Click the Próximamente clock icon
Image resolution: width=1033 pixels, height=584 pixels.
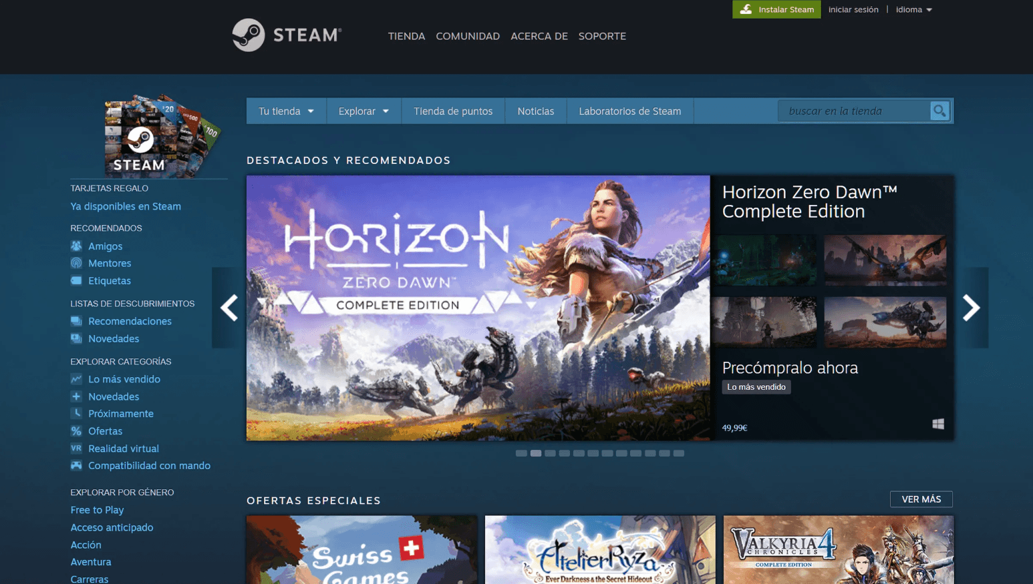click(x=76, y=413)
